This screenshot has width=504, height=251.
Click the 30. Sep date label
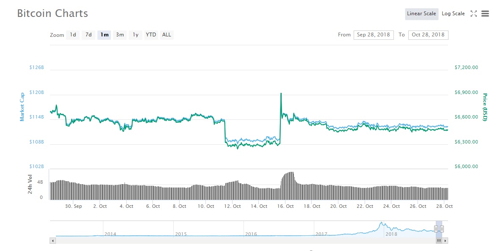pos(74,206)
